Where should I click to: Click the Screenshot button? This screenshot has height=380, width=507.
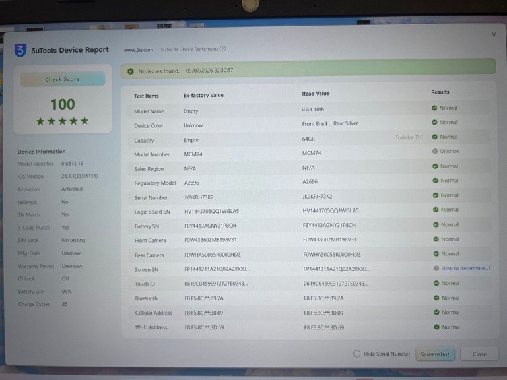(x=435, y=354)
